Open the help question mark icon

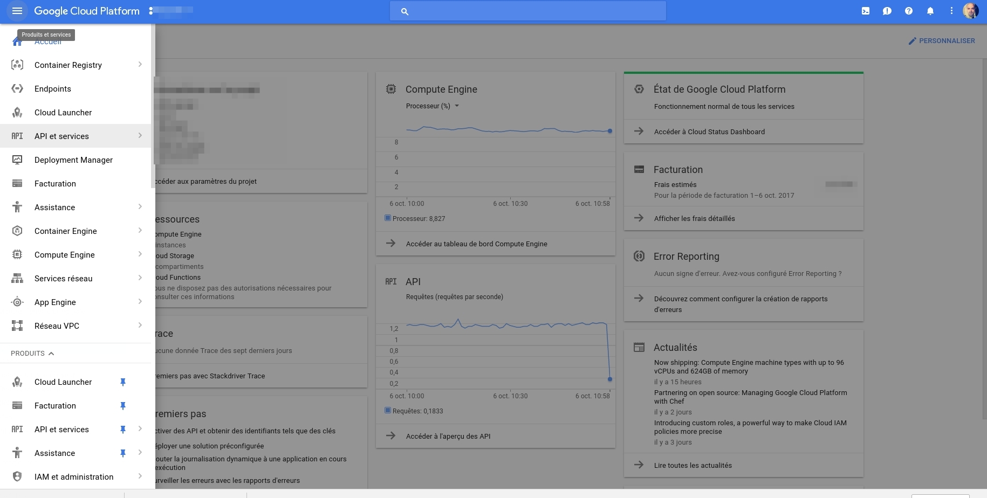pos(909,11)
